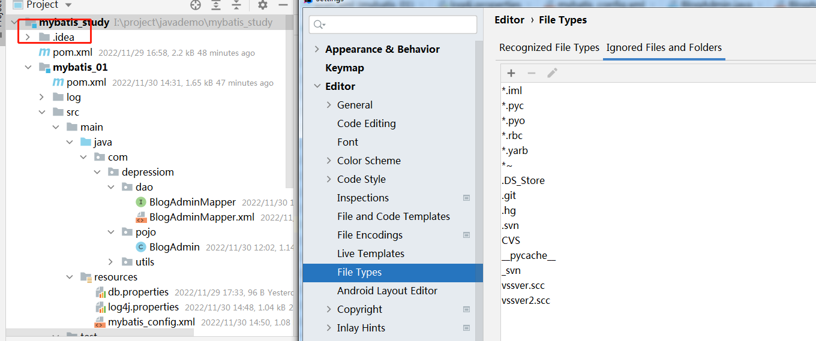Open Code Editing settings page
Image resolution: width=816 pixels, height=341 pixels.
click(367, 123)
